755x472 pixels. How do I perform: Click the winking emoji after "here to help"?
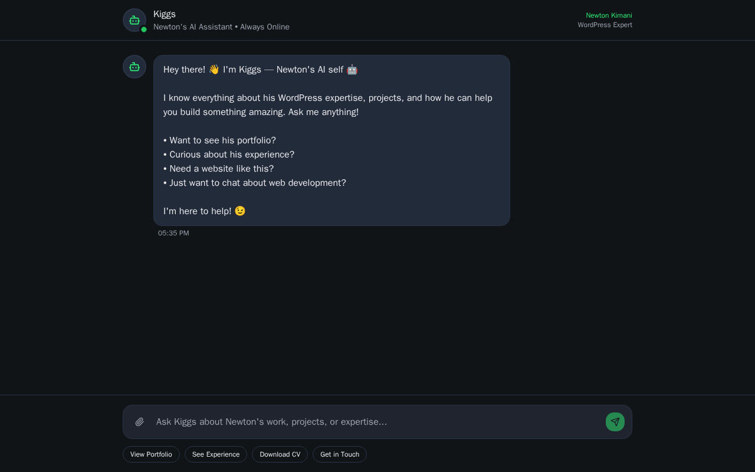point(240,211)
